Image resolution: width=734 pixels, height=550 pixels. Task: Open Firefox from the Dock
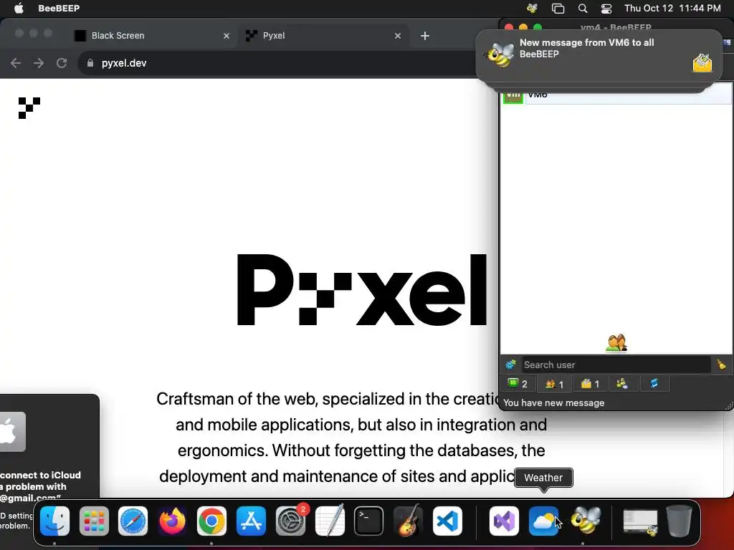coord(172,521)
